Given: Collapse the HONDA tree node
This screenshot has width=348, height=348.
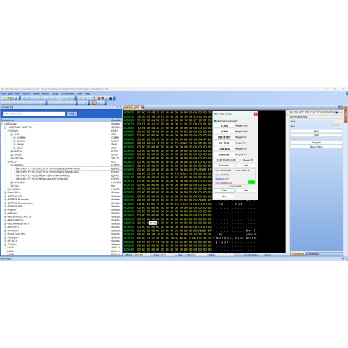Looking at the screenshot, I should pyautogui.click(x=11, y=165).
